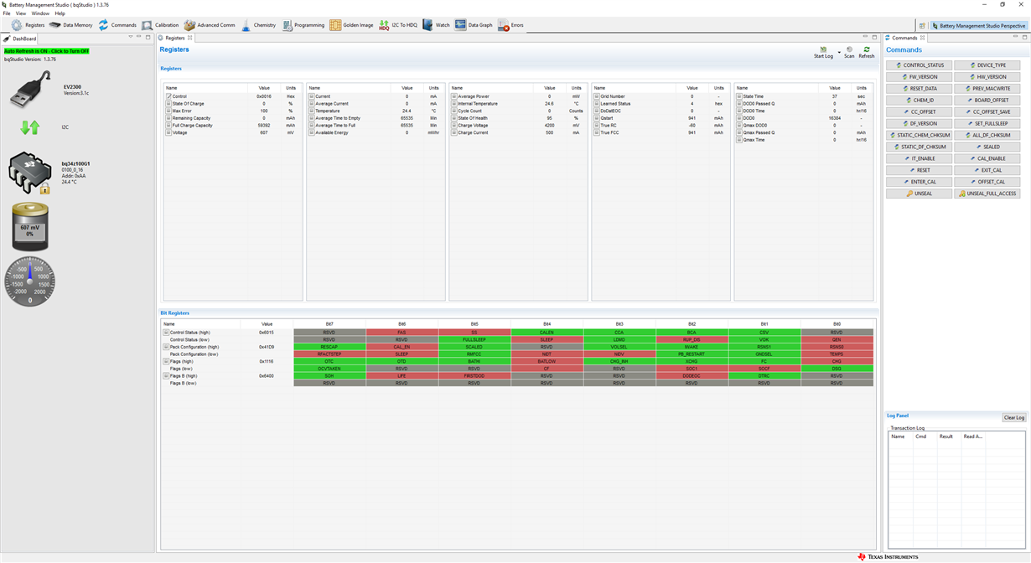Open the Data Graph tool
This screenshot has height=563, width=1031.
474,25
